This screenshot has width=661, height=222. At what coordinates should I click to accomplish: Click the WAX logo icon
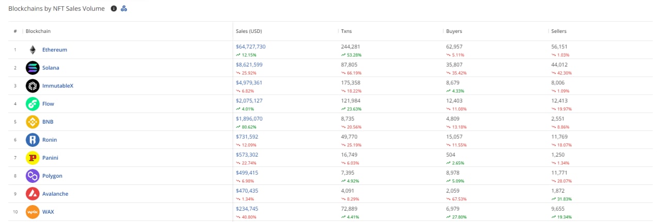click(x=33, y=212)
